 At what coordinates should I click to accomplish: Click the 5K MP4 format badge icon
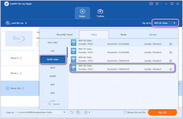(74, 42)
